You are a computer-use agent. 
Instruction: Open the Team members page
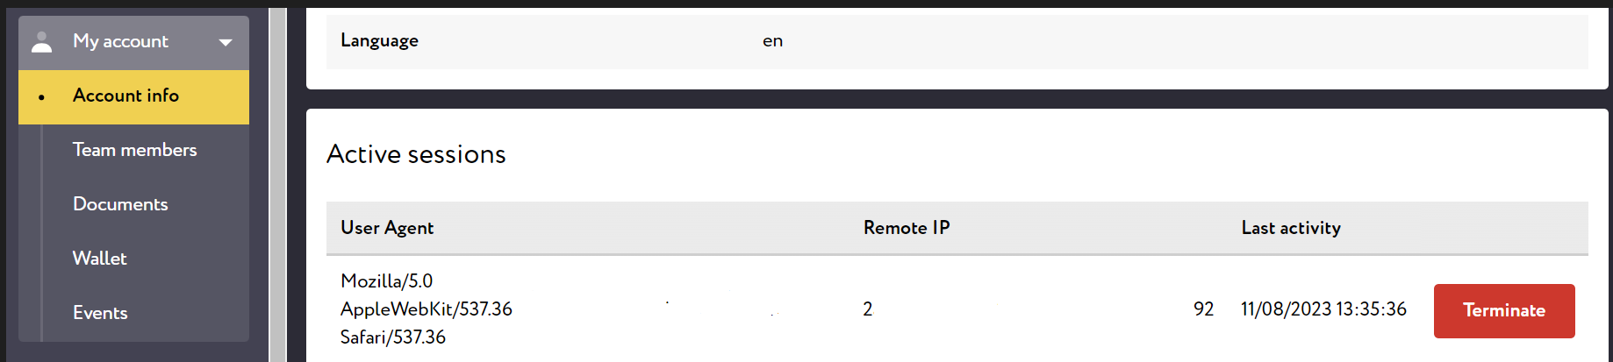(x=135, y=150)
